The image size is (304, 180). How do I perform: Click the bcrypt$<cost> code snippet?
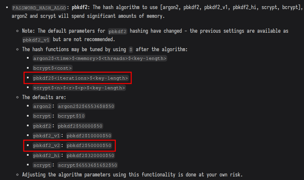52,68
